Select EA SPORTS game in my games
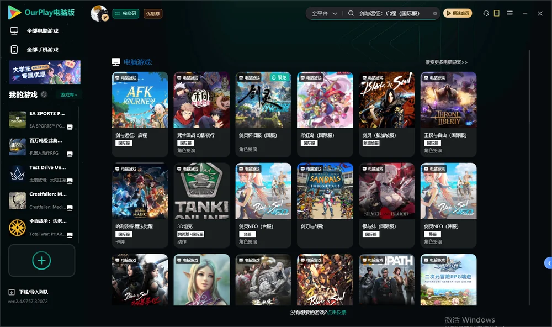The image size is (552, 327). click(x=41, y=119)
